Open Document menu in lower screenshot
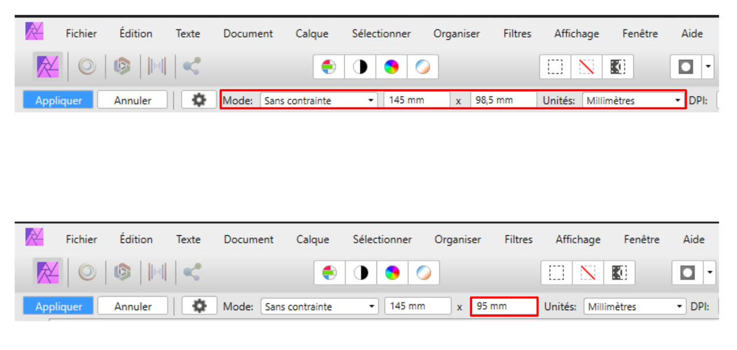This screenshot has height=350, width=737. [x=249, y=239]
